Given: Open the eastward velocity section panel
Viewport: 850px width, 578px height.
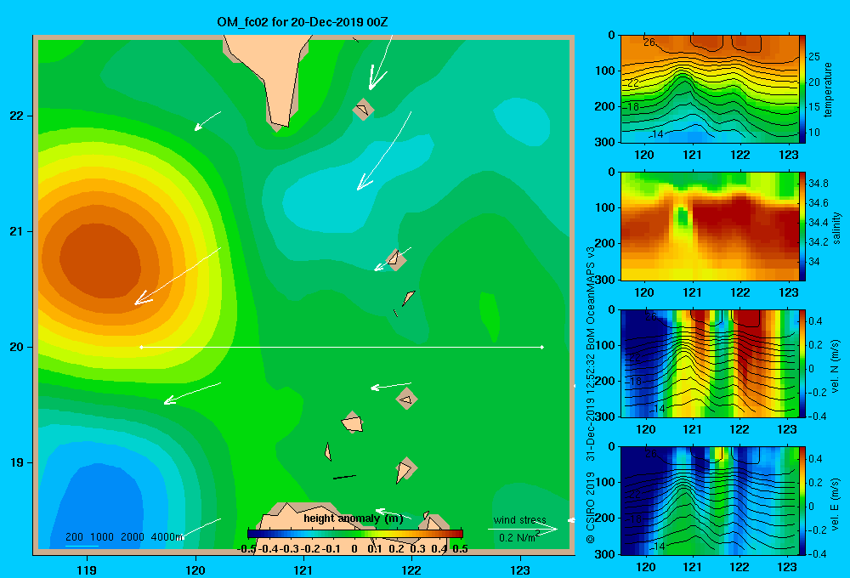Looking at the screenshot, I should point(710,501).
